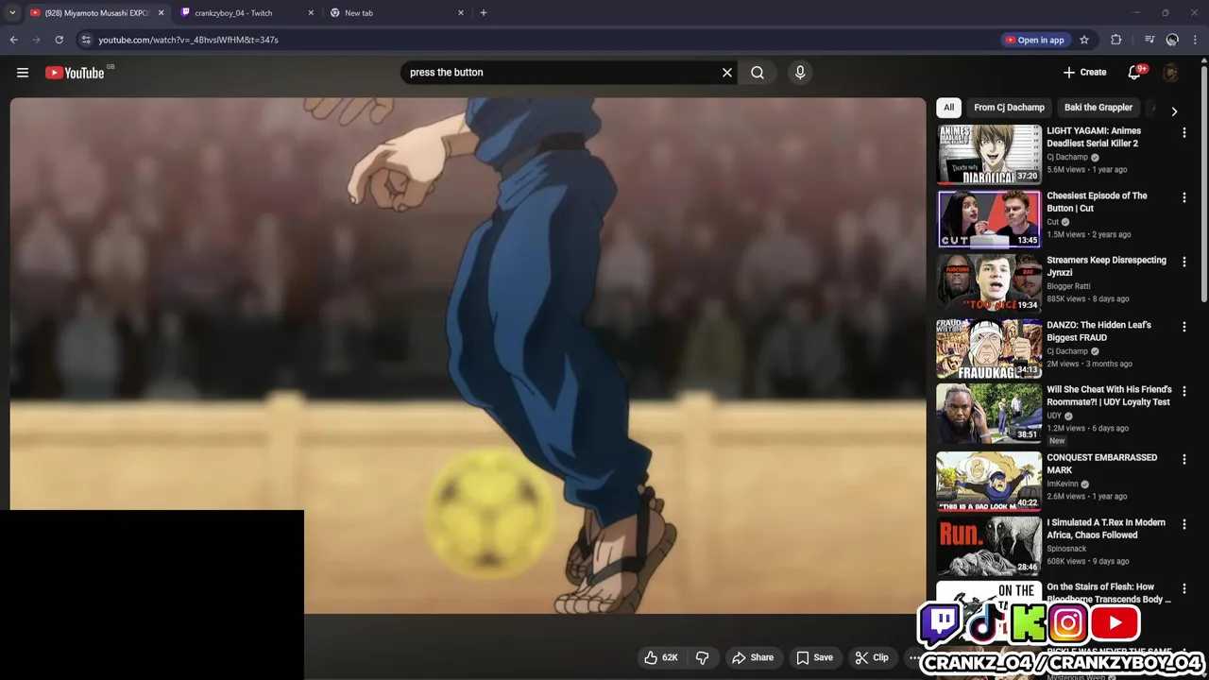Open options for Will She Cheat video
Viewport: 1209px width, 680px height.
(x=1183, y=391)
